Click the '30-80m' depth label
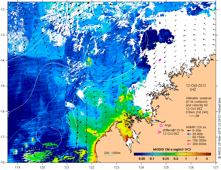Screen dimensions: 221x170 click(198, 134)
